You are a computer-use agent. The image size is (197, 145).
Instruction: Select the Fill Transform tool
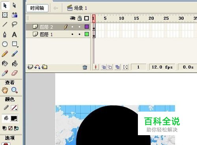pos(15,15)
